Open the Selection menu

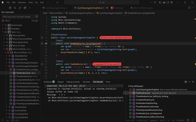(x=22, y=2)
